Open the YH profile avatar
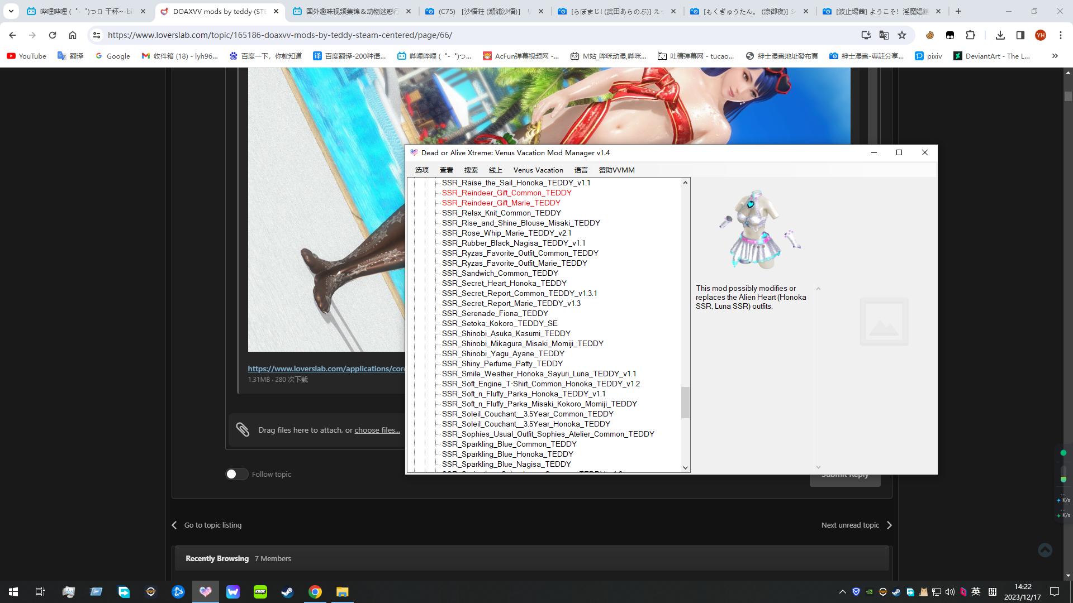 (x=1041, y=35)
